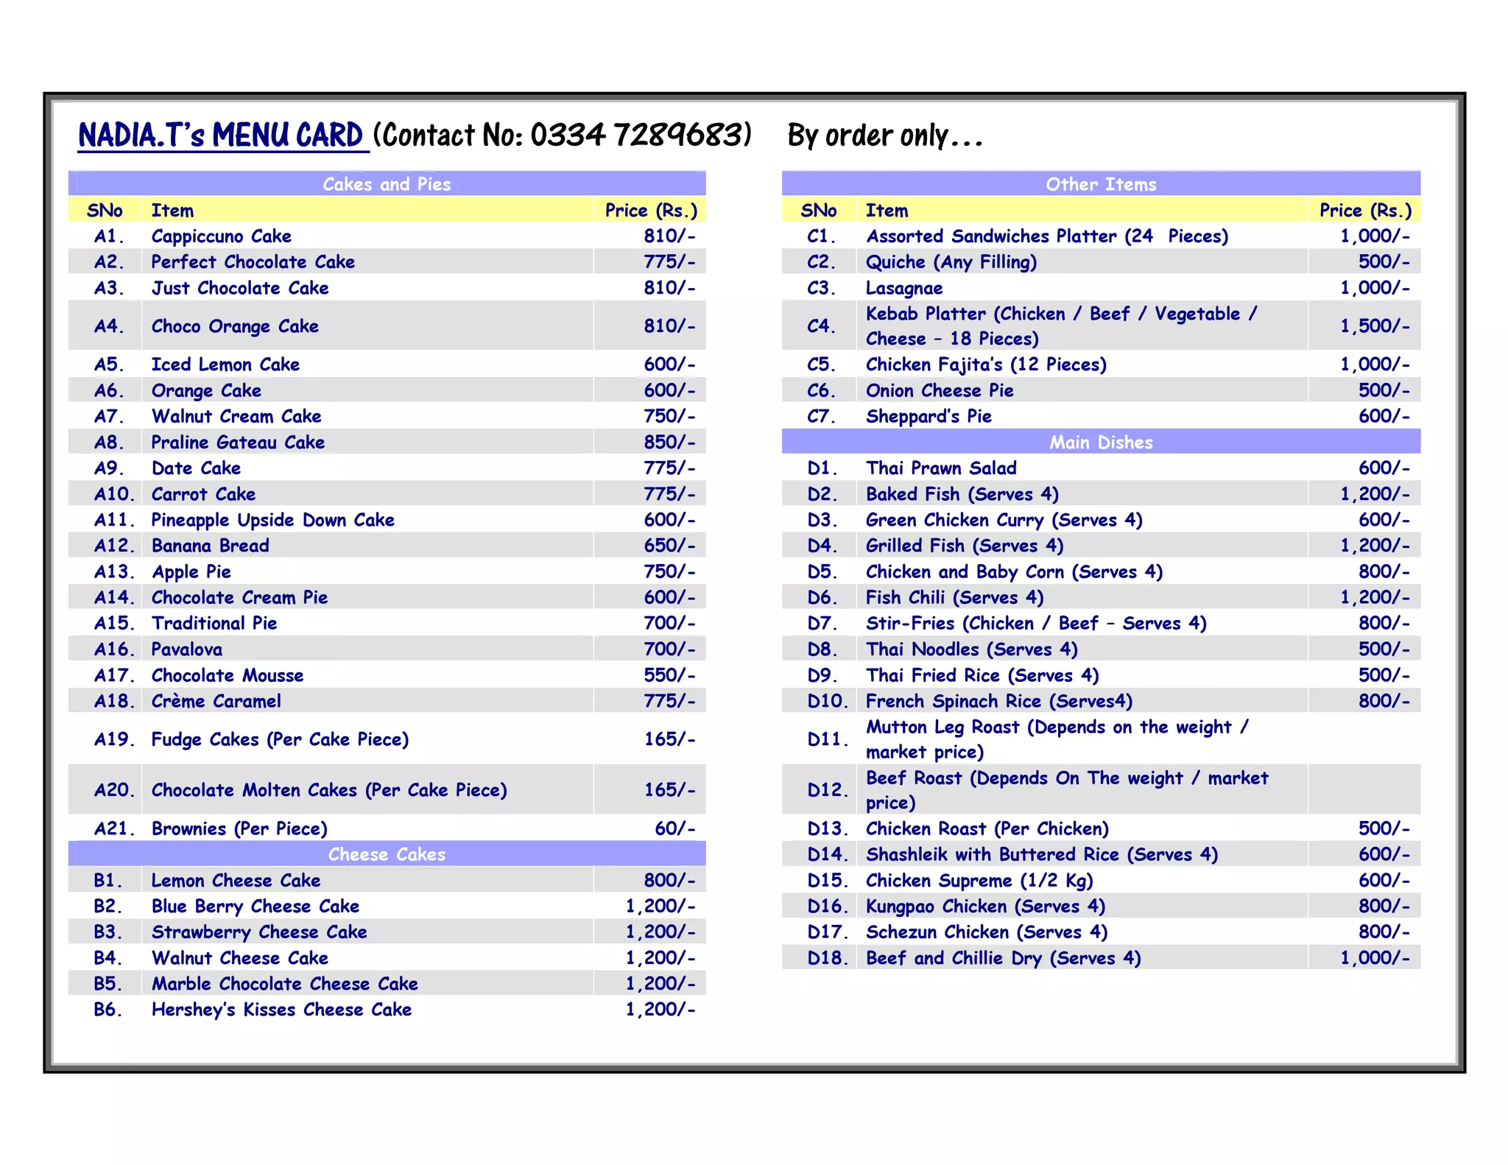1508x1165 pixels.
Task: Click the Cheese Cakes section header
Action: (387, 854)
